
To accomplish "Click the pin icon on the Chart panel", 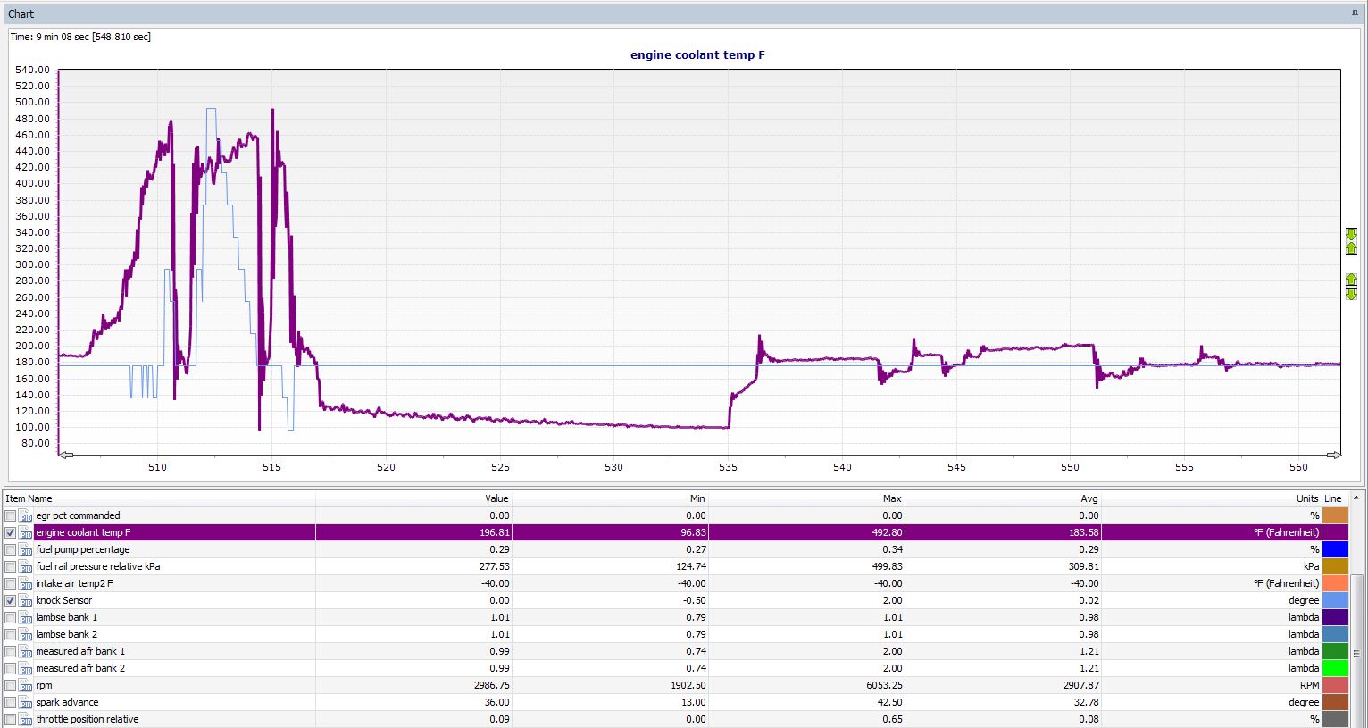I will pyautogui.click(x=1355, y=13).
